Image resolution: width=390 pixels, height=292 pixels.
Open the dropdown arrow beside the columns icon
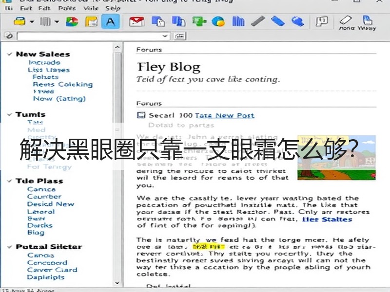(57, 22)
